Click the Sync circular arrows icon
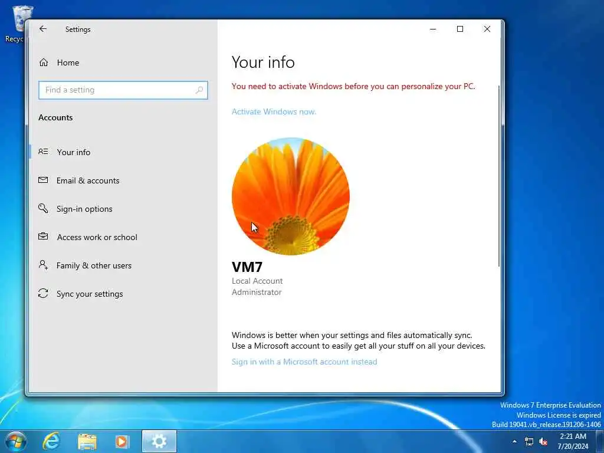Screen dimensions: 604x453 43,293
